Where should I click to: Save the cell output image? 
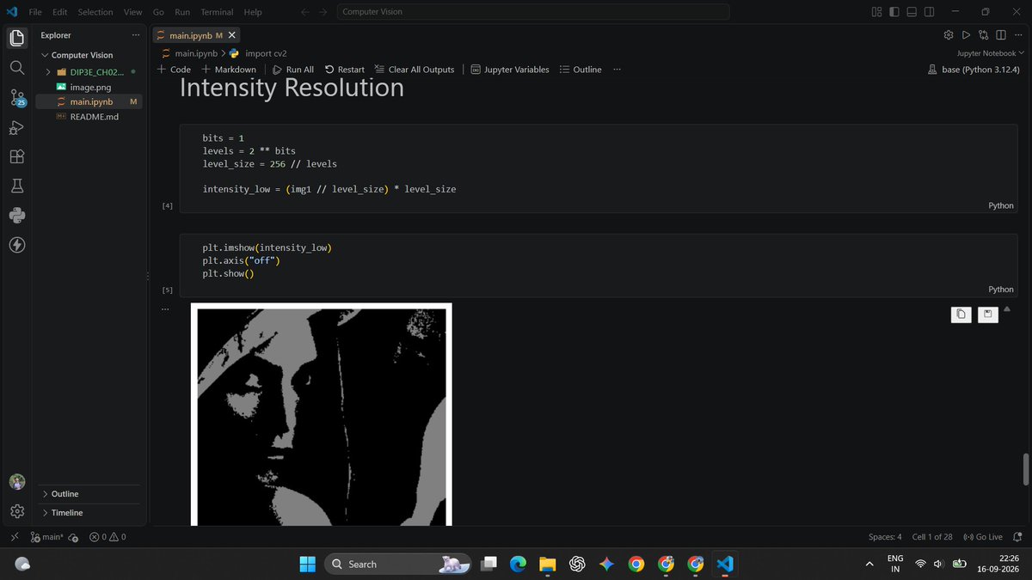click(987, 314)
